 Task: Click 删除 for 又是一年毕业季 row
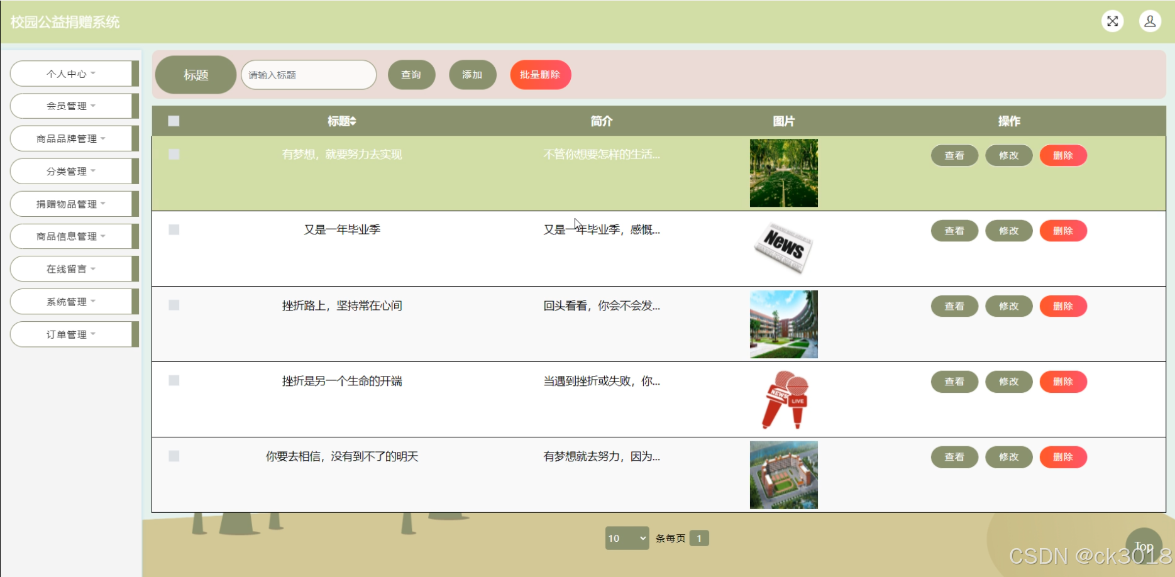pos(1063,231)
